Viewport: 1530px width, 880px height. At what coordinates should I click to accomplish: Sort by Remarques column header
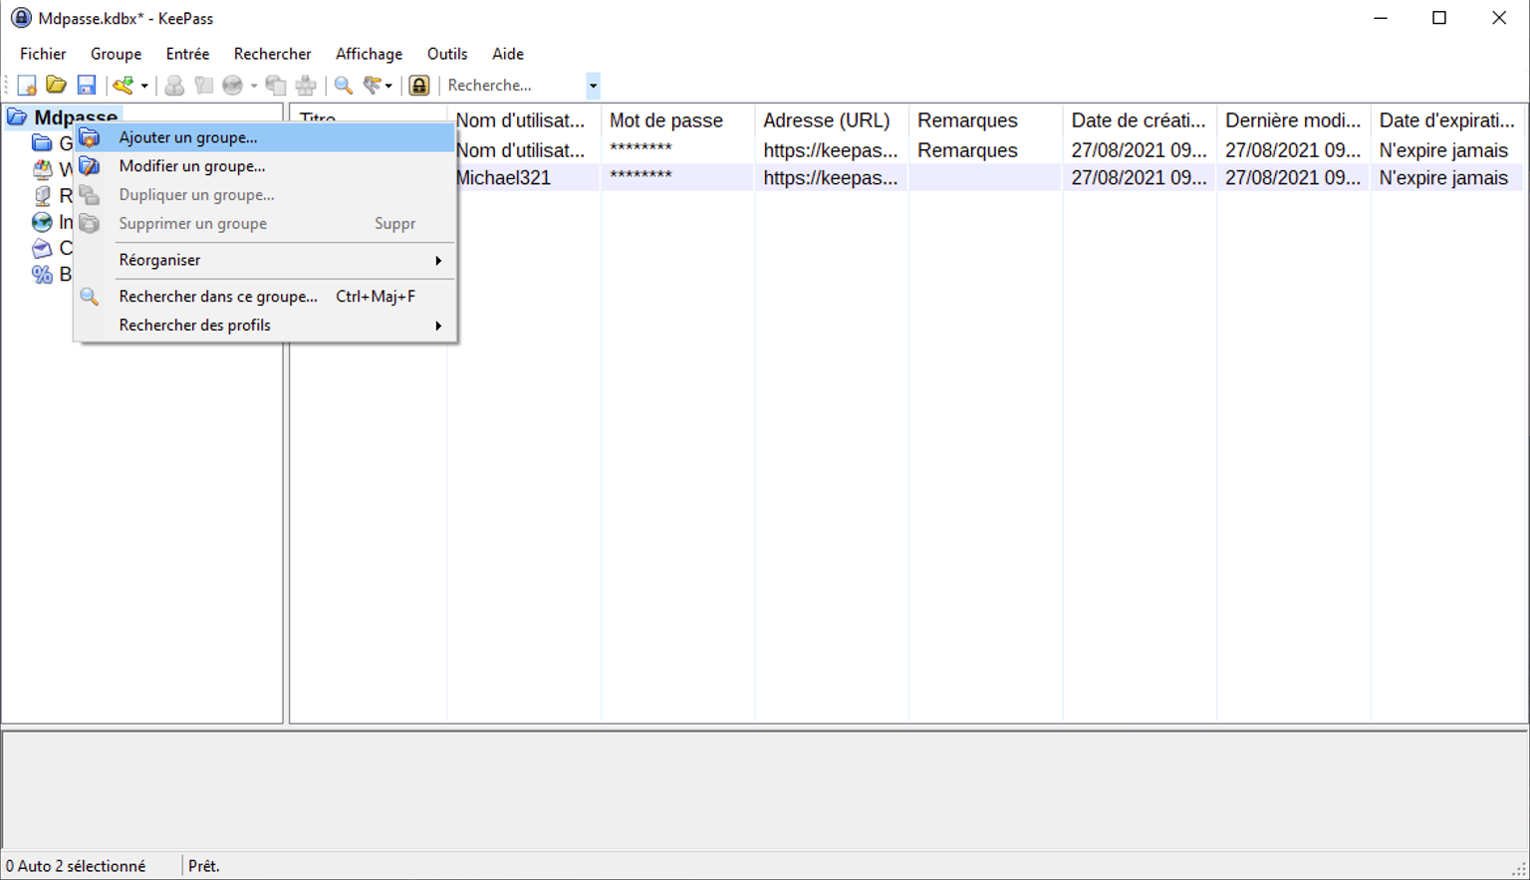985,120
